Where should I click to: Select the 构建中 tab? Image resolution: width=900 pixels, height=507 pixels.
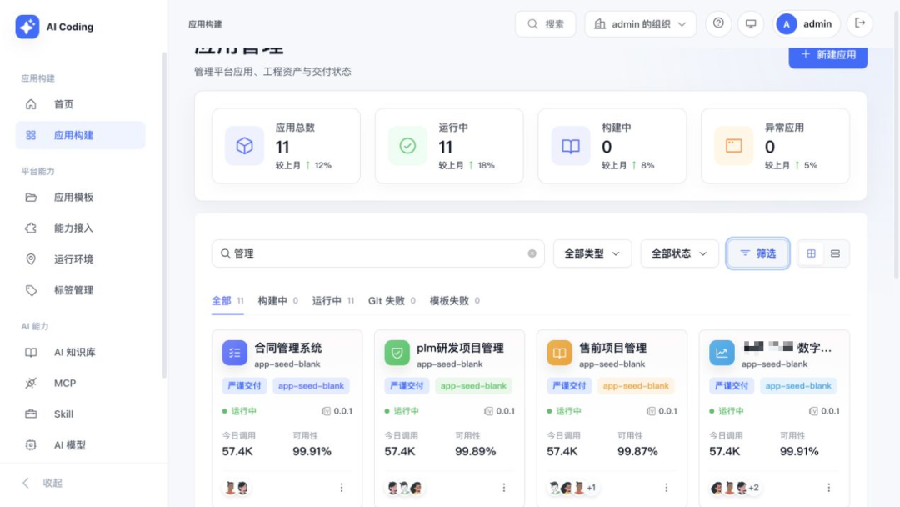point(277,301)
